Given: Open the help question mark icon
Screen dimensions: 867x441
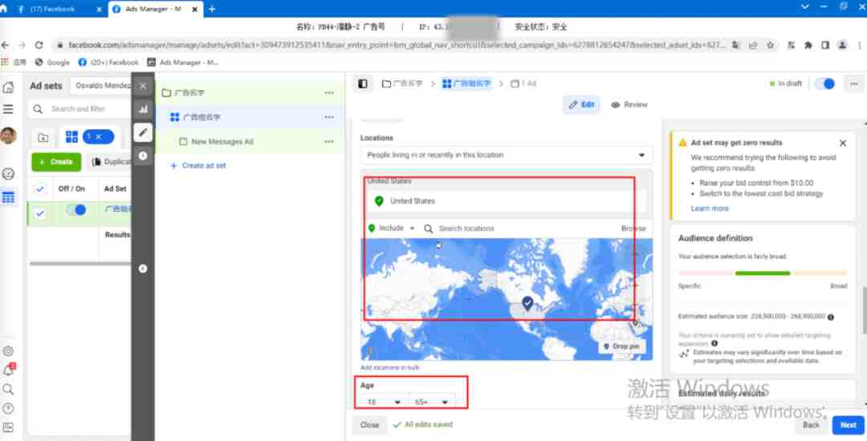Looking at the screenshot, I should click(8, 408).
